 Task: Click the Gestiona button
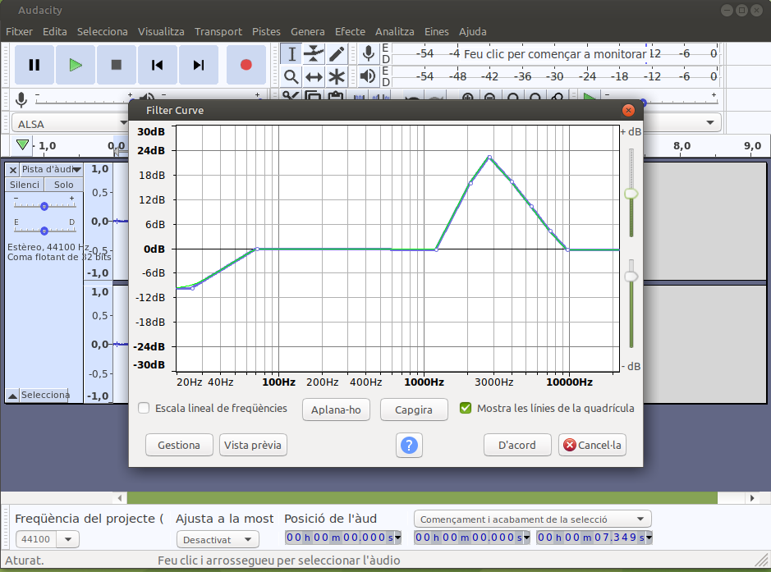179,445
